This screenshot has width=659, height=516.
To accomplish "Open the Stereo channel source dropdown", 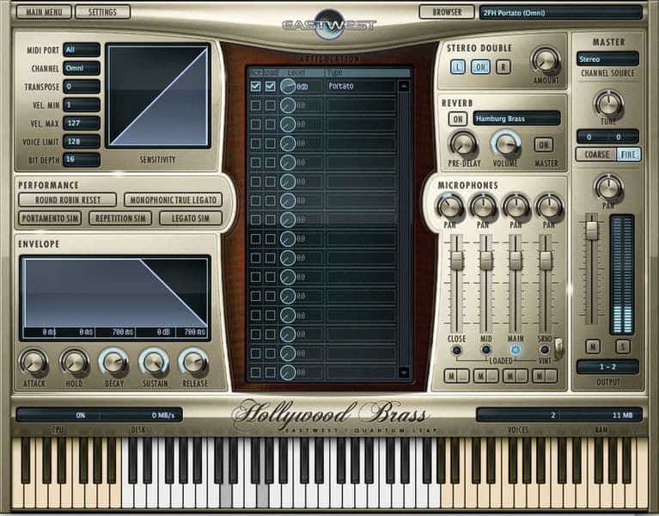I will coord(607,59).
